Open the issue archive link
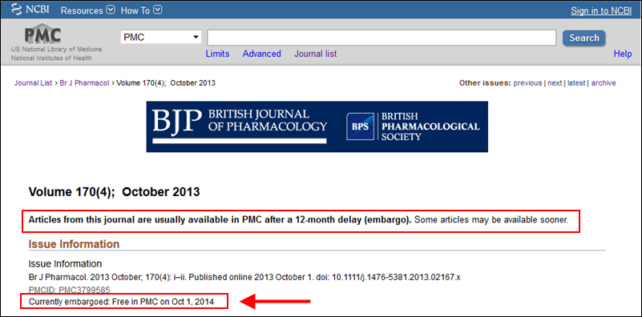Screen dimensions: 642x317 pos(604,83)
